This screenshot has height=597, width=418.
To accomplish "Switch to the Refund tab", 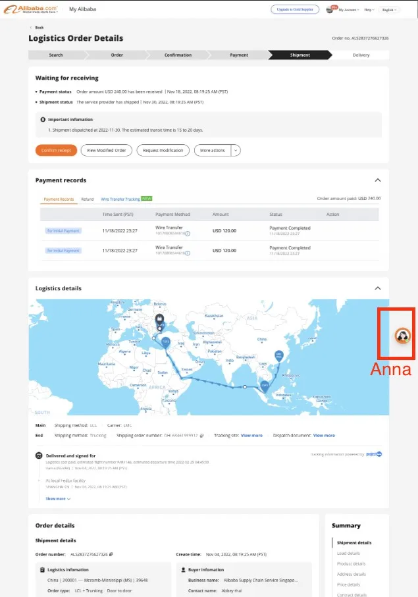I will (87, 199).
